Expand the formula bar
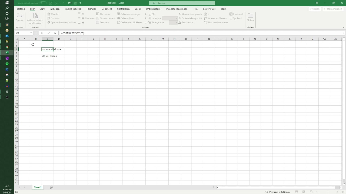Viewport: 346px width, 194px height. 344,33
